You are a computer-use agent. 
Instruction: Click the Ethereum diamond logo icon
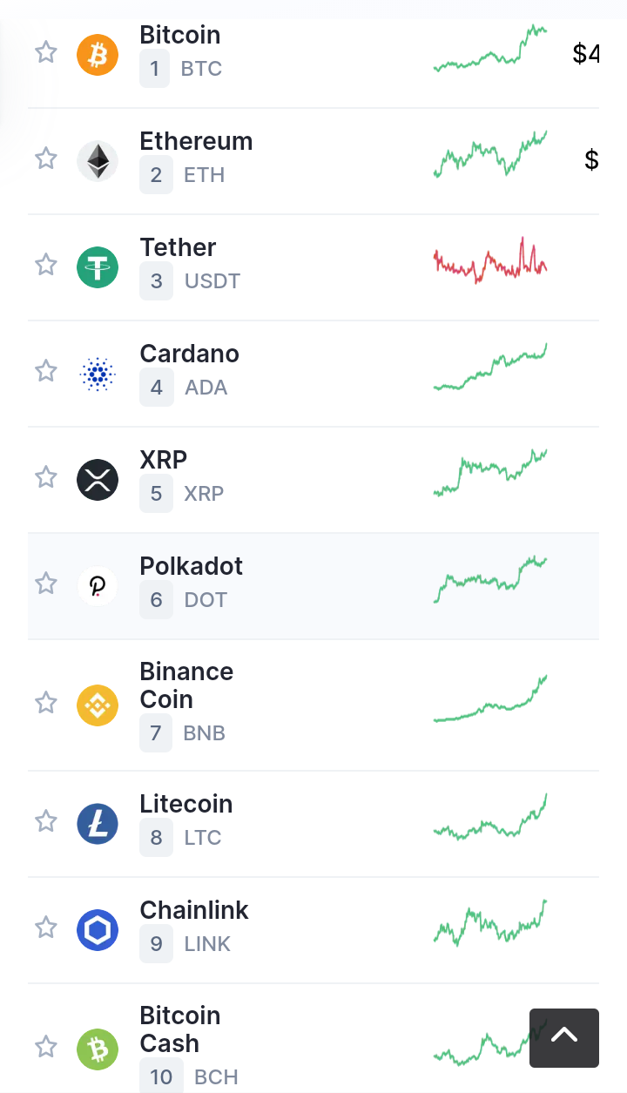click(98, 161)
